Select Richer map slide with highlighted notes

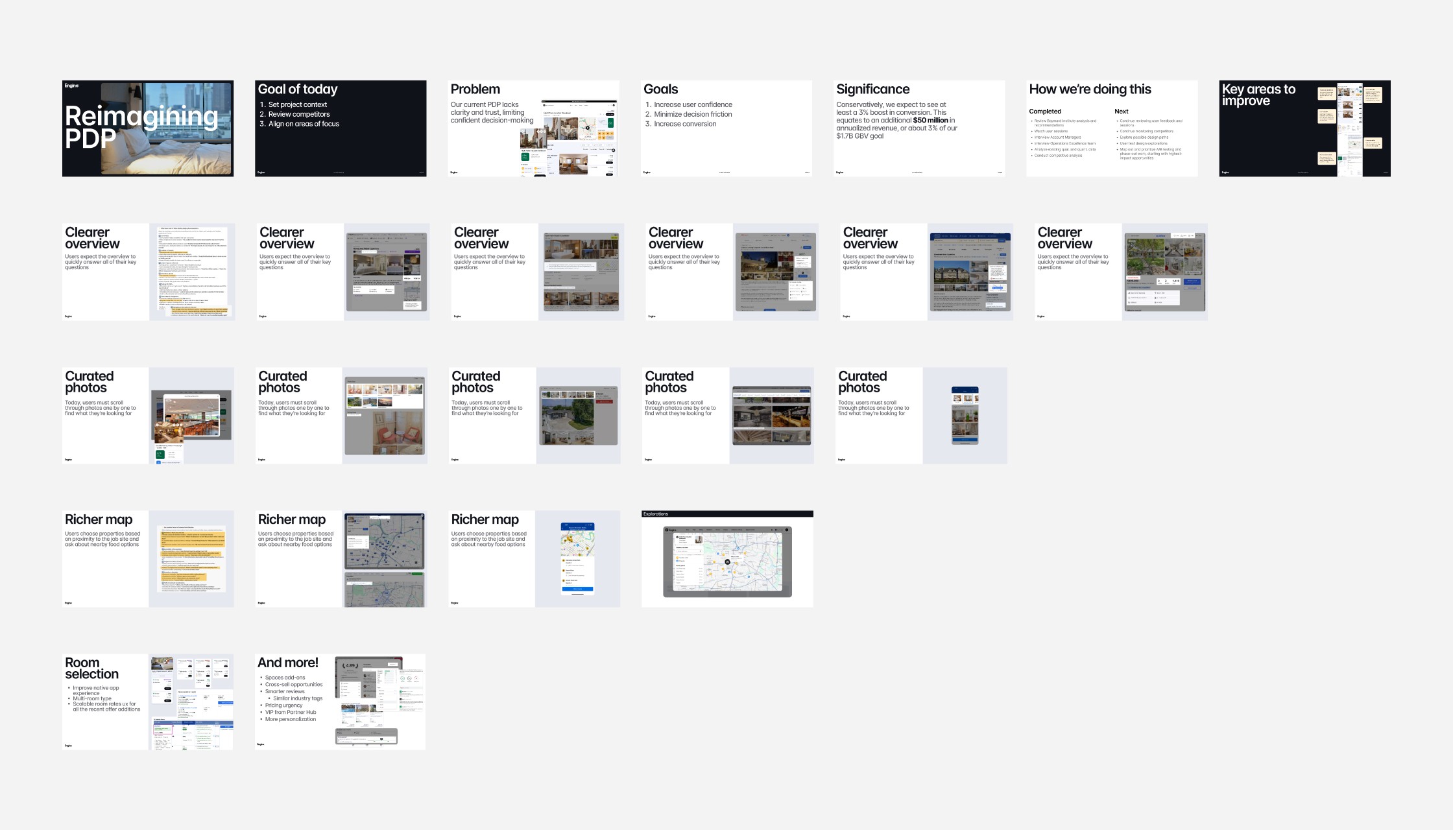click(x=148, y=559)
